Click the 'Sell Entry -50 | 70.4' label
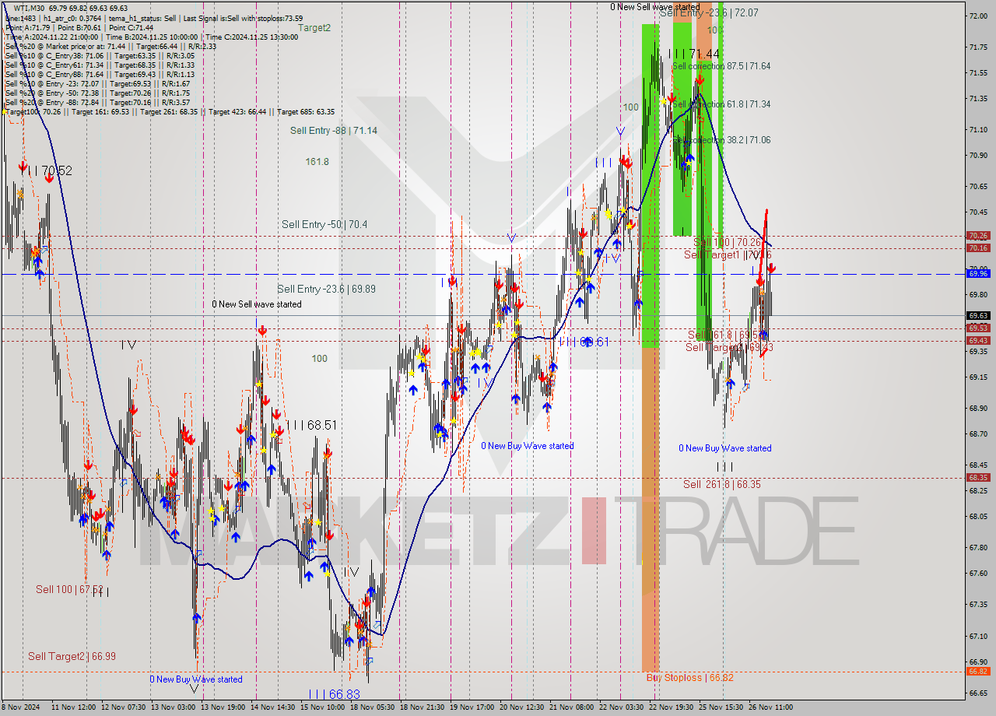The width and height of the screenshot is (996, 716). coord(324,224)
